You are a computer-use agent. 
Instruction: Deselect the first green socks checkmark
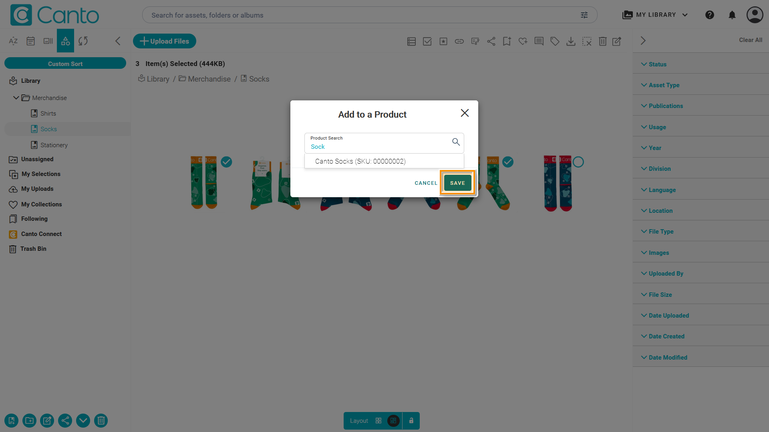pos(226,162)
